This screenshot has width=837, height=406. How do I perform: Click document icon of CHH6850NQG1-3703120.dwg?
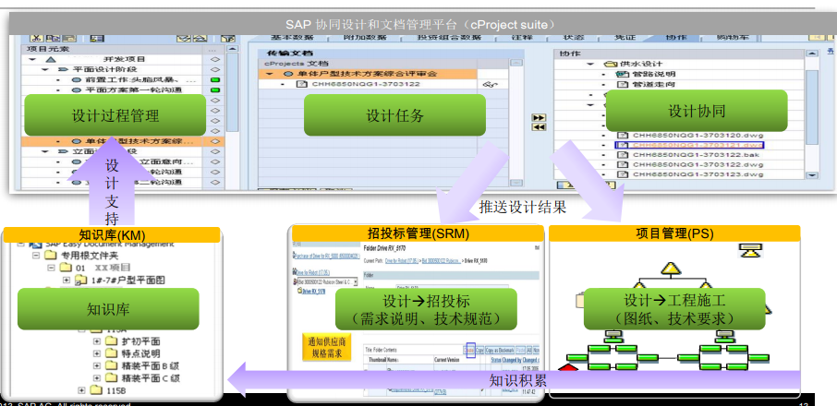click(x=623, y=136)
